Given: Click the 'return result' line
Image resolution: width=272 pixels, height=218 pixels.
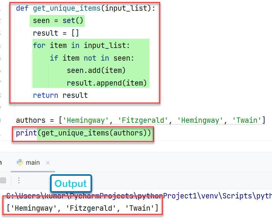Looking at the screenshot, I should coord(60,95).
